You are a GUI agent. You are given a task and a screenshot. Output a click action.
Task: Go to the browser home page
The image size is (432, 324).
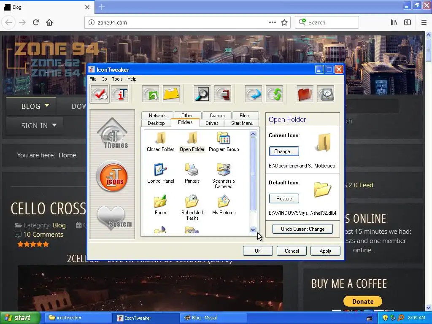49,23
